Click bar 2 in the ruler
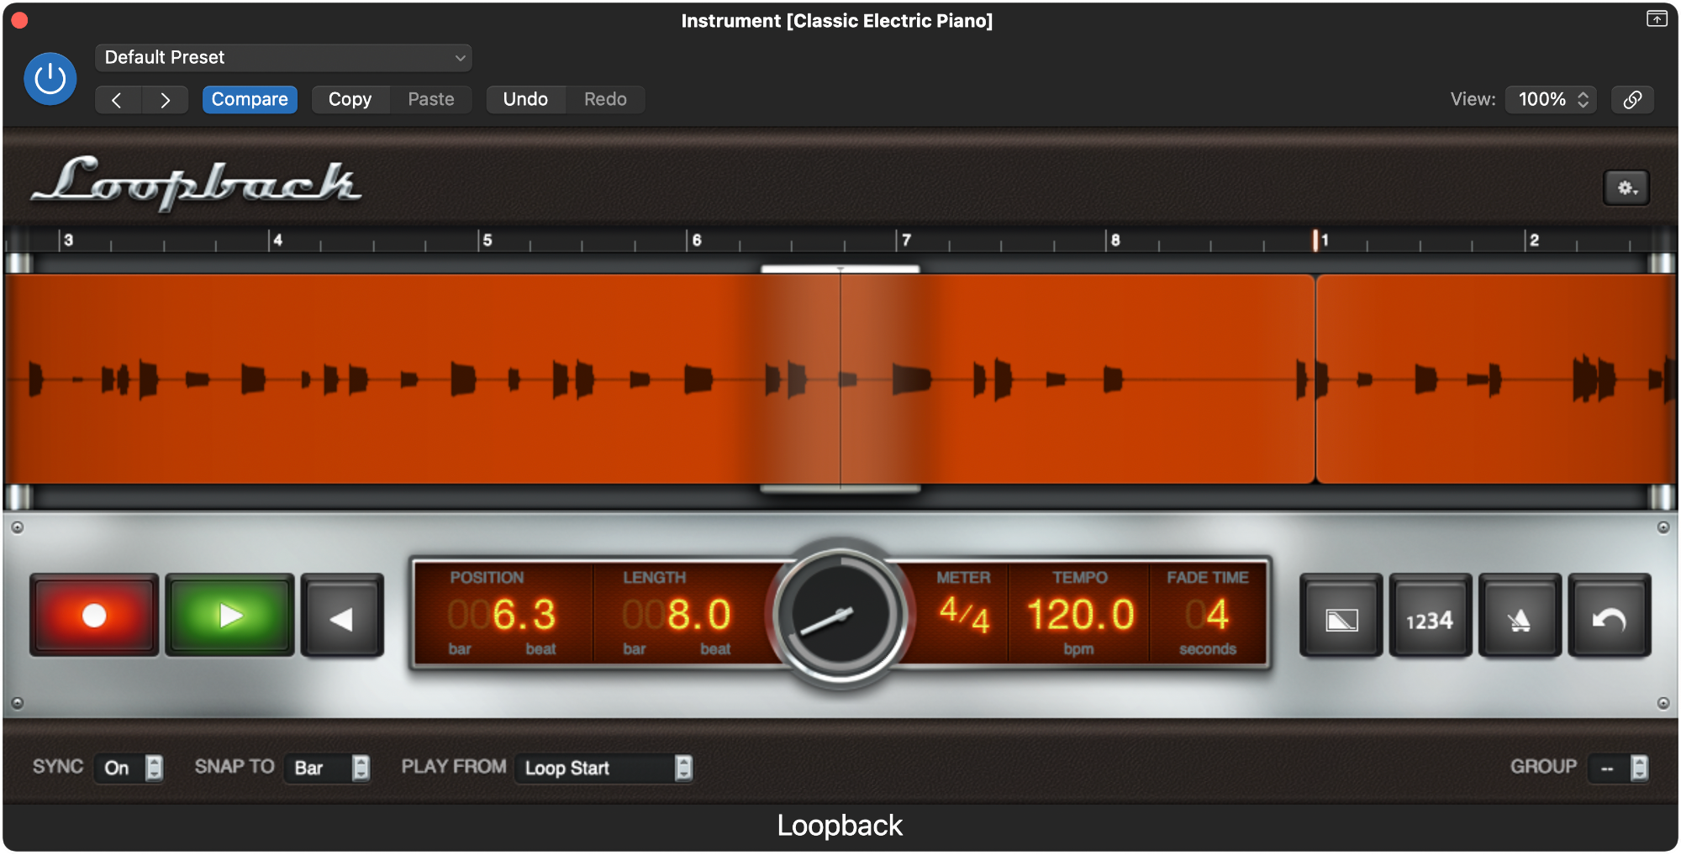The height and width of the screenshot is (855, 1681). tap(1533, 240)
